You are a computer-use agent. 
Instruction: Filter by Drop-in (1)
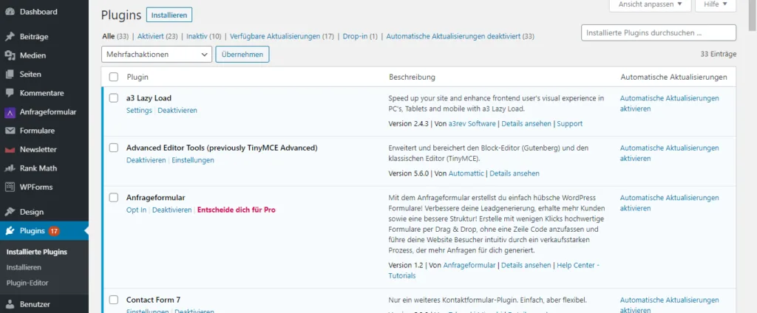click(360, 36)
